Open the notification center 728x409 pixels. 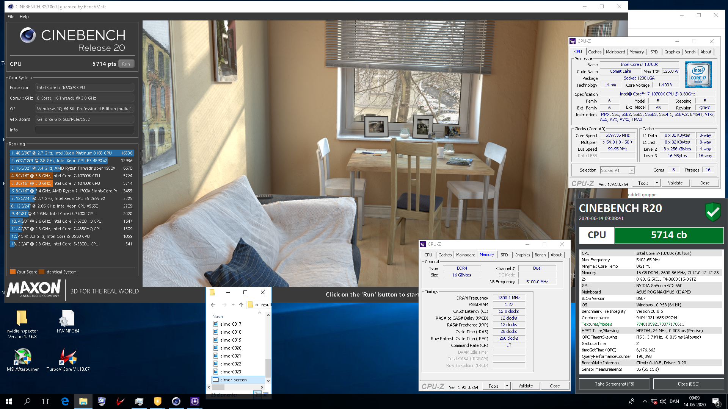[716, 402]
